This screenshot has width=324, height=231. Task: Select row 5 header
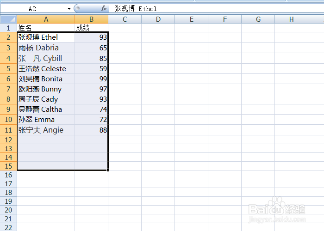click(x=8, y=68)
